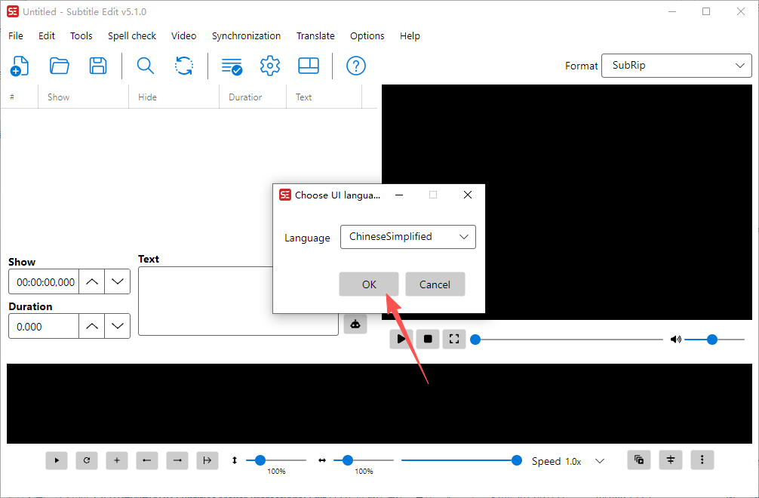Expand the Speed 1.0x dropdown
The height and width of the screenshot is (498, 759).
point(599,461)
